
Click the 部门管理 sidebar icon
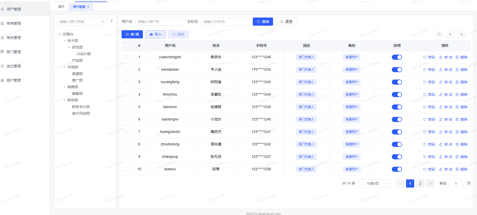[x=2, y=52]
